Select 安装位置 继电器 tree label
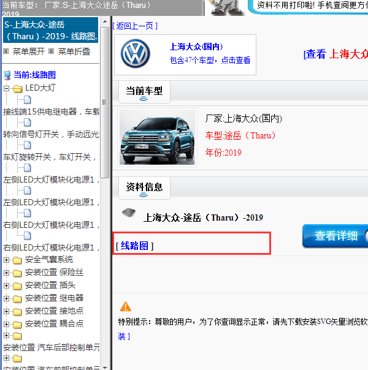The height and width of the screenshot is (370, 368). point(55,298)
